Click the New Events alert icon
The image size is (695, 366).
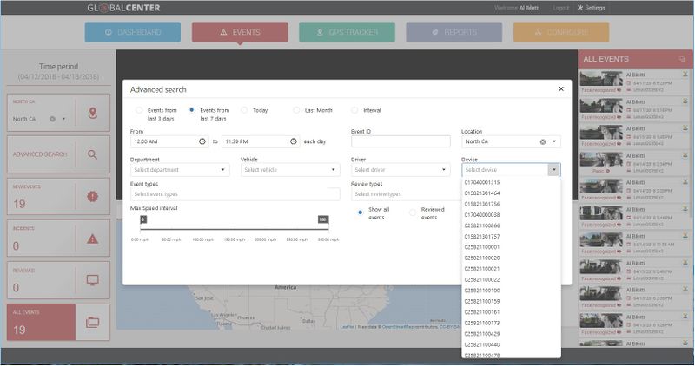(x=93, y=196)
